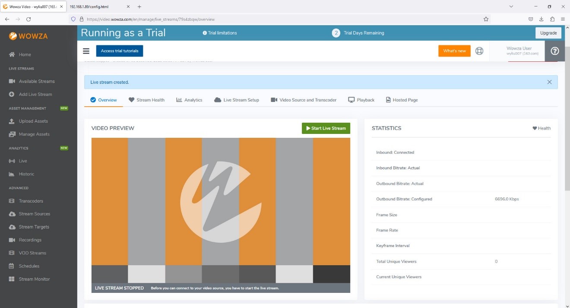Click the LIVE STREAM STOPPED label
The height and width of the screenshot is (308, 570).
[x=119, y=288]
